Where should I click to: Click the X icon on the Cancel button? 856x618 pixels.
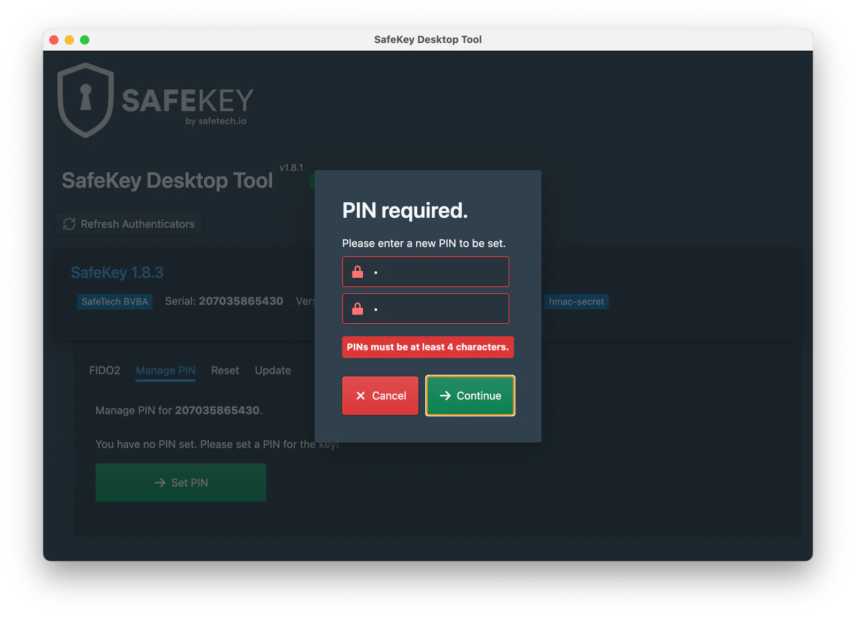point(361,395)
